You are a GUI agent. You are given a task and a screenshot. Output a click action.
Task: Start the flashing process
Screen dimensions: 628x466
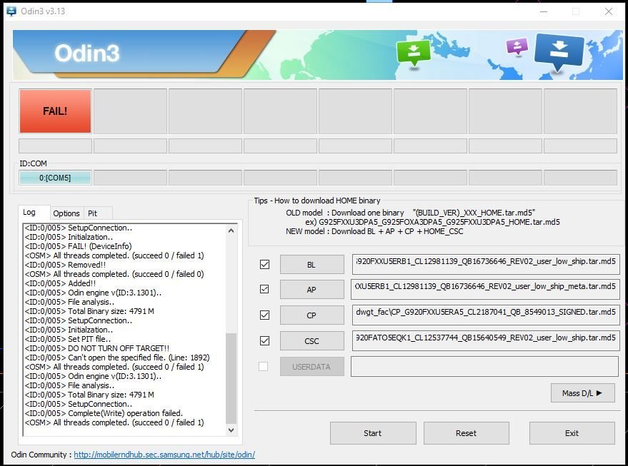[373, 433]
